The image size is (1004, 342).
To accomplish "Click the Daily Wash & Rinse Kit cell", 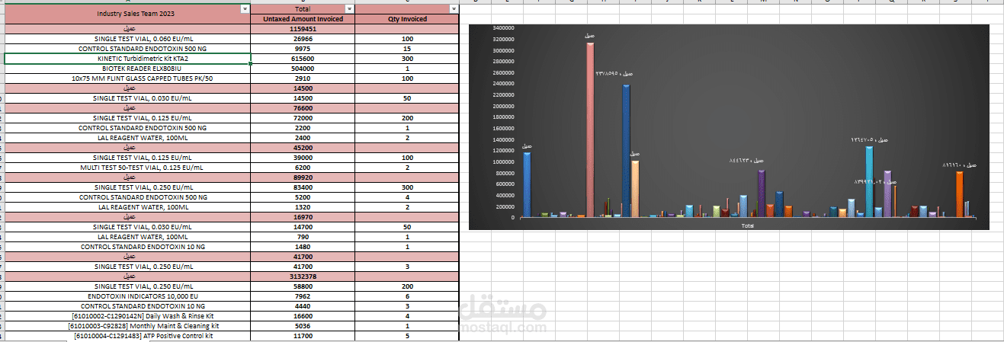I will (127, 315).
